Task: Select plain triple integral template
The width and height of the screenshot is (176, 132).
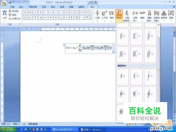Action: coord(122,55)
